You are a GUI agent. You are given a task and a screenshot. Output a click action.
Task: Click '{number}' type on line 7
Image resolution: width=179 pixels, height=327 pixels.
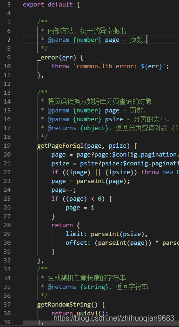click(x=87, y=39)
